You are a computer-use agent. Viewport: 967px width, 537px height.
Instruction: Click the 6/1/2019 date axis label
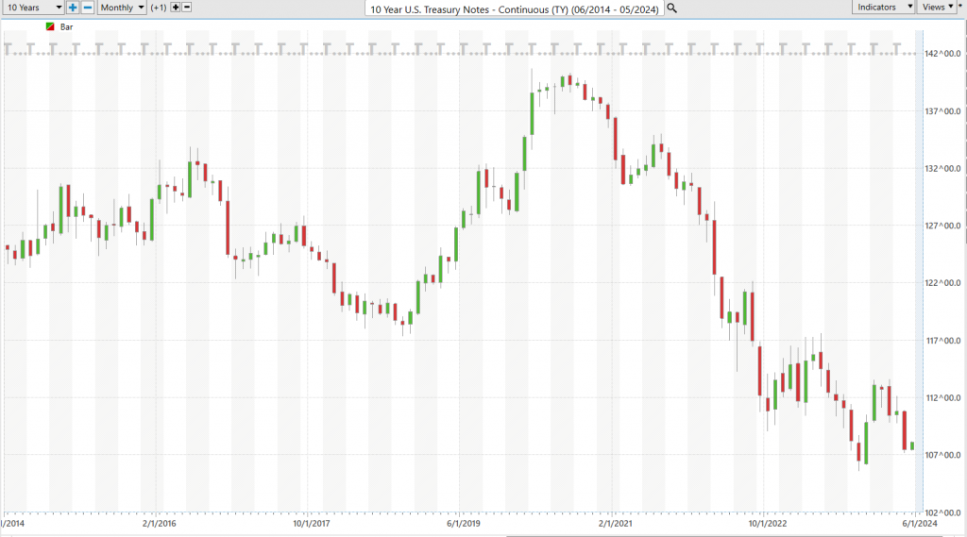point(464,524)
